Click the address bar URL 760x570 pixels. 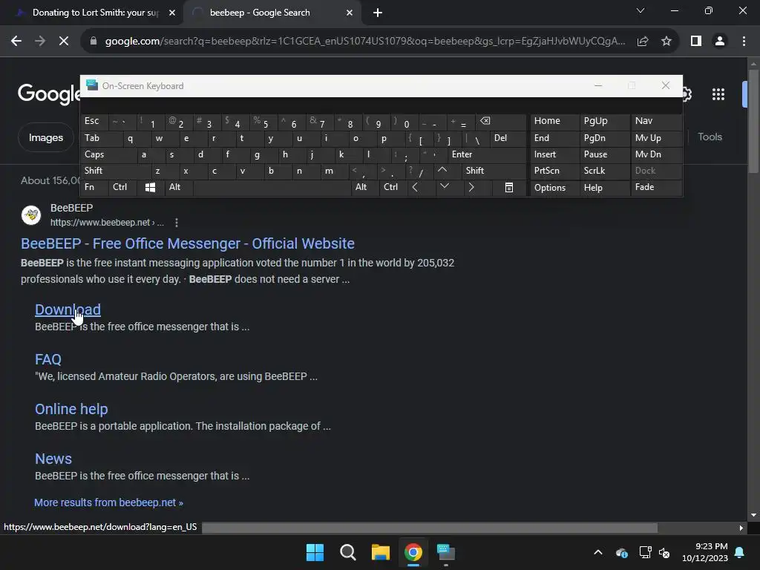(x=364, y=42)
